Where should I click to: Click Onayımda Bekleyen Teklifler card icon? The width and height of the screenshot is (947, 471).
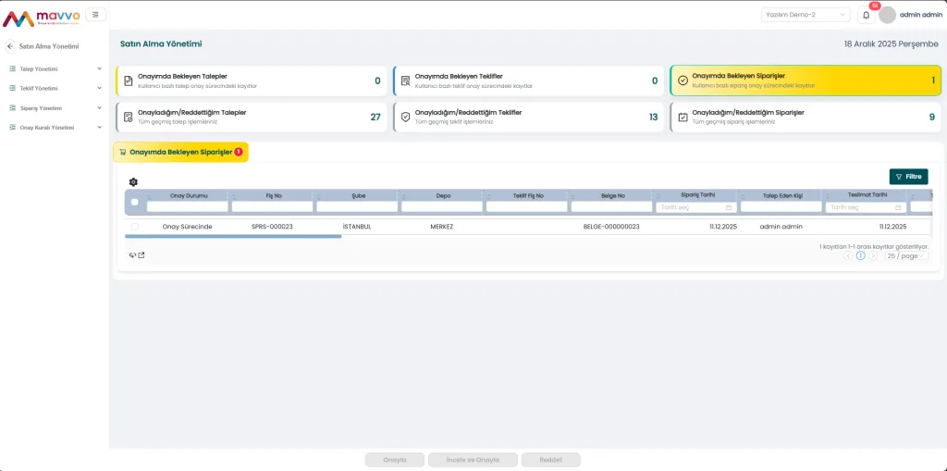point(405,81)
